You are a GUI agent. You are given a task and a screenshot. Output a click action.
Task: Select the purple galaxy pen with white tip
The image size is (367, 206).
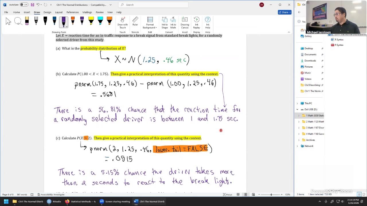click(82, 21)
